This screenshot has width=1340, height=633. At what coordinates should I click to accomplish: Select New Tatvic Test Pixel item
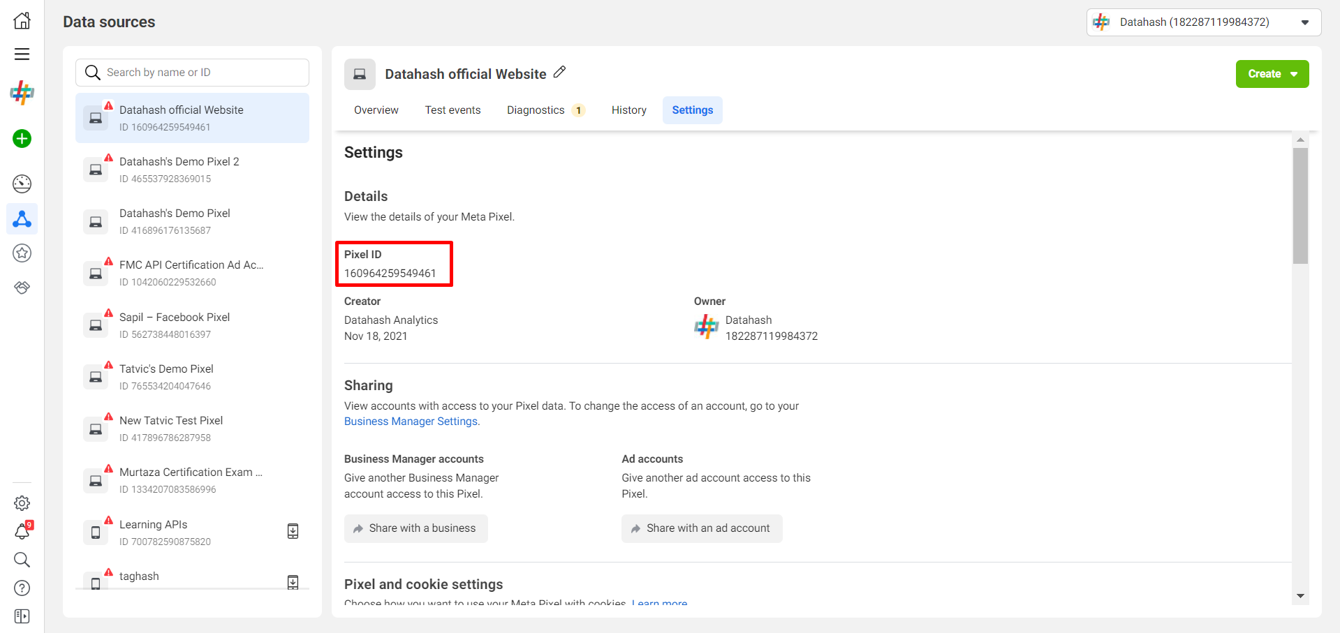click(x=192, y=429)
